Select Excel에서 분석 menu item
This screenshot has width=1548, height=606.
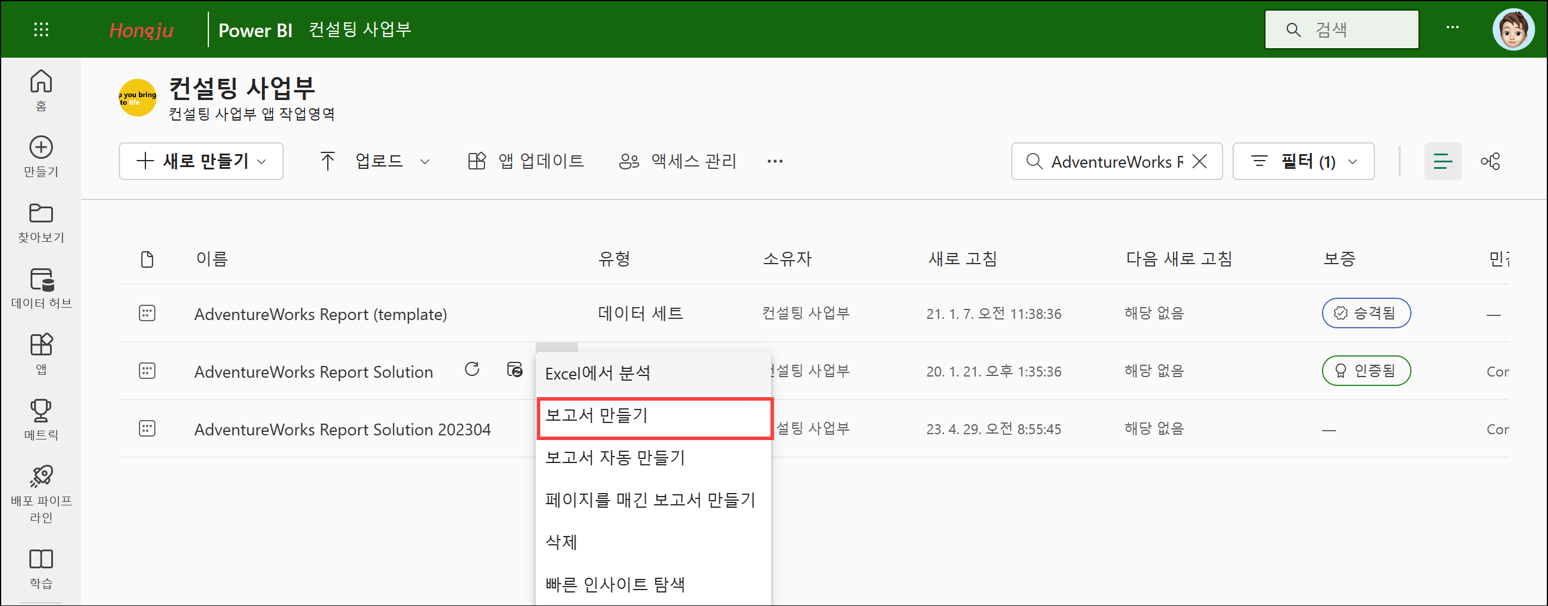653,373
